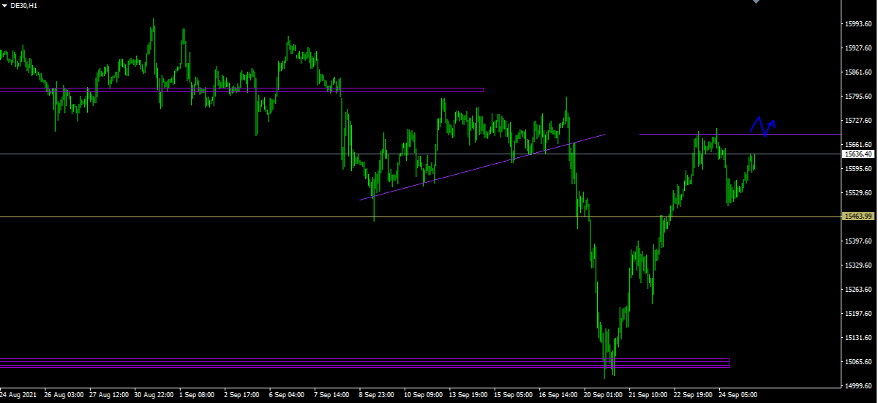Click the 15131.60 price axis label
This screenshot has width=878, height=403.
(858, 338)
